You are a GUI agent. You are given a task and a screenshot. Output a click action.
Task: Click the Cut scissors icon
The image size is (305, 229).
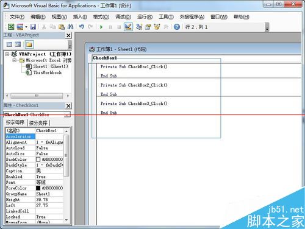tap(44, 27)
